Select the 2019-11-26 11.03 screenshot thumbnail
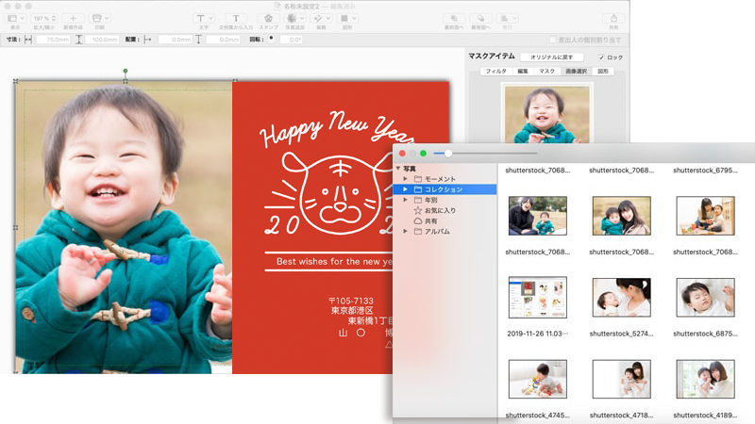The width and height of the screenshot is (755, 424). (537, 297)
